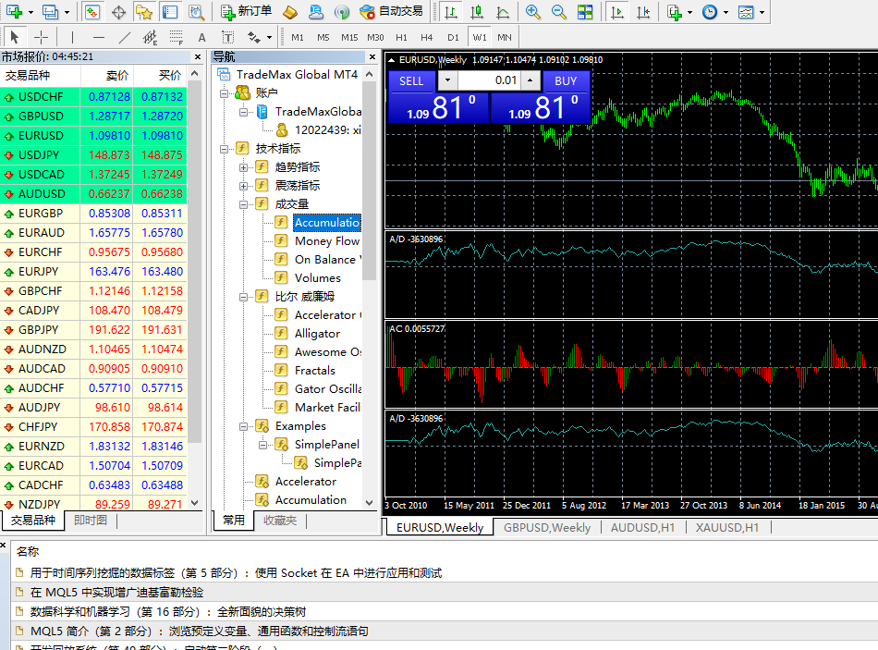Switch timeframe to M1
This screenshot has height=650, width=878.
[298, 38]
